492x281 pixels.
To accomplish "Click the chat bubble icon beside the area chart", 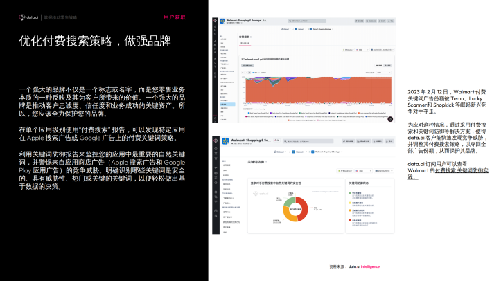I will tap(390, 119).
